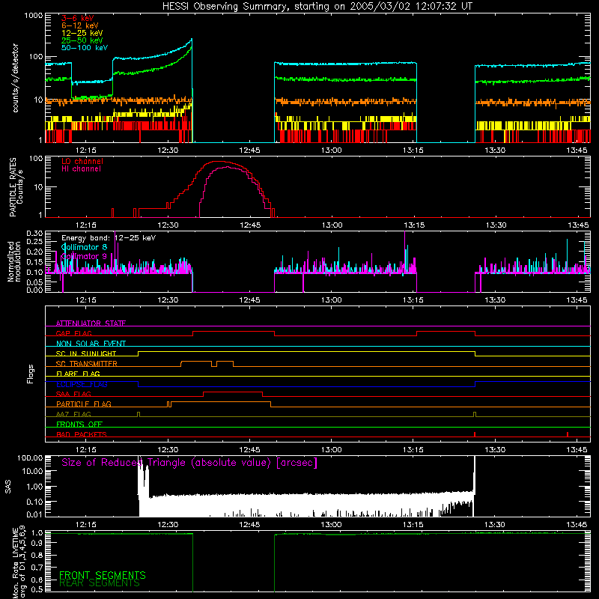
Task: Select the blue ECLIPSE_FLAG label
Action: coord(82,384)
